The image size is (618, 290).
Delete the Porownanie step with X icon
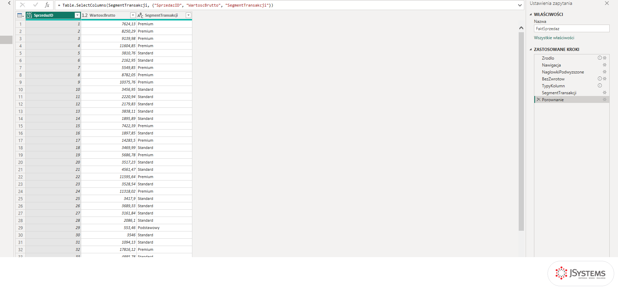coord(538,99)
